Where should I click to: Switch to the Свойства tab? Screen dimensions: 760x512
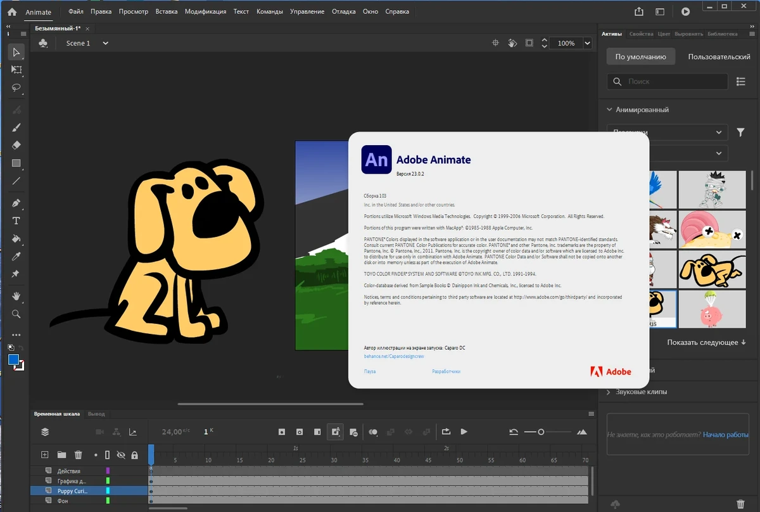pos(642,34)
